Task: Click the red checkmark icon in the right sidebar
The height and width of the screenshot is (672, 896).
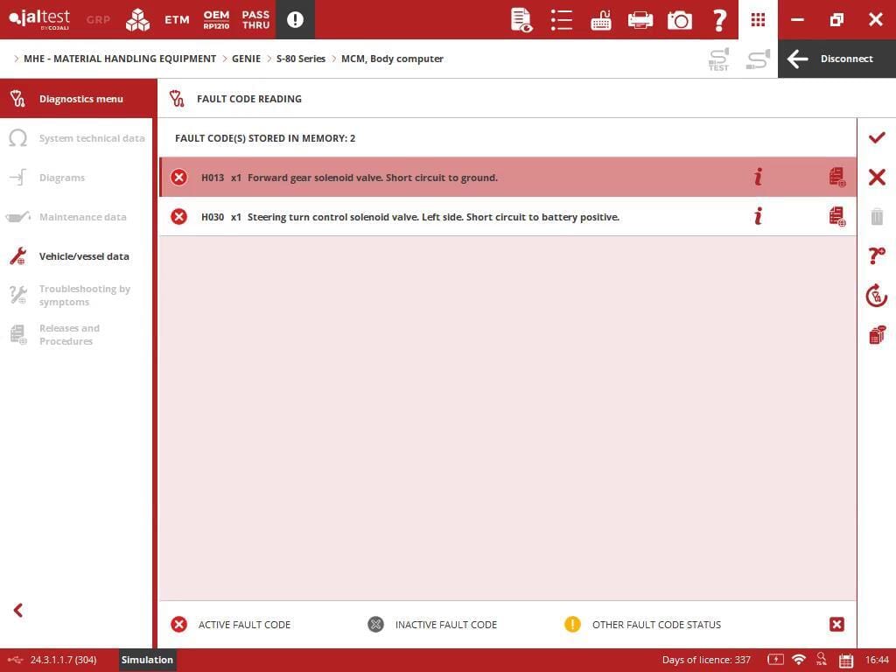Action: (x=876, y=137)
